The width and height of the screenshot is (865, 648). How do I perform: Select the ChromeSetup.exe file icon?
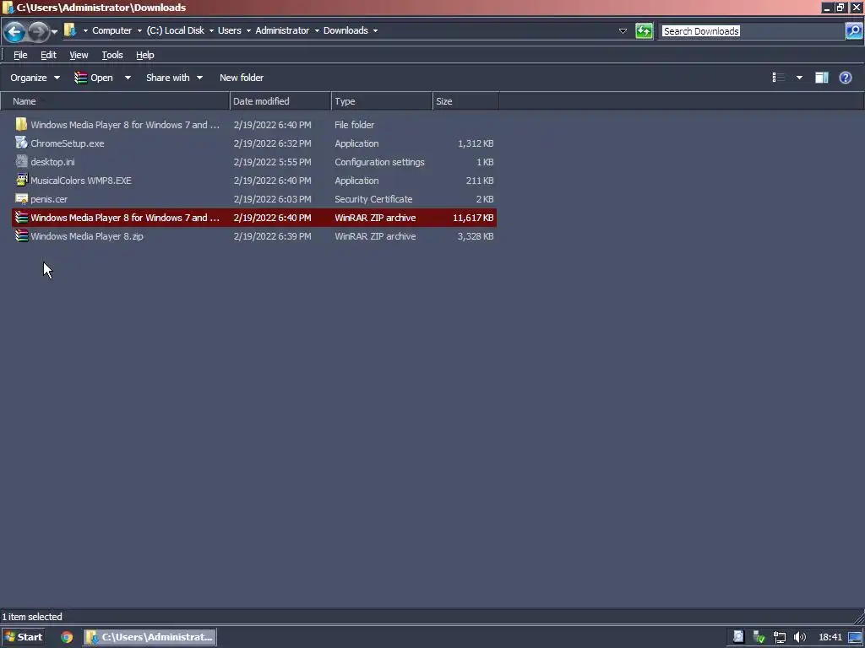(21, 143)
